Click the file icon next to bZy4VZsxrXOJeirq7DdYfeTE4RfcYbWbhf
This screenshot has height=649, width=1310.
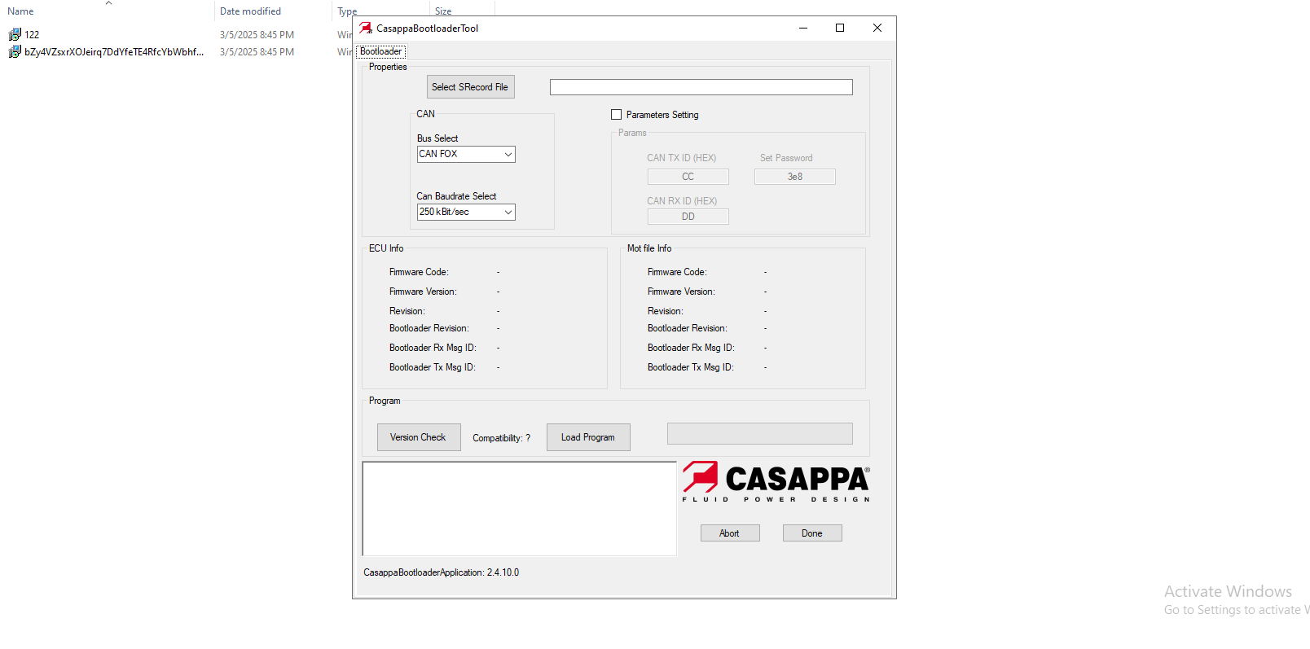click(x=15, y=51)
